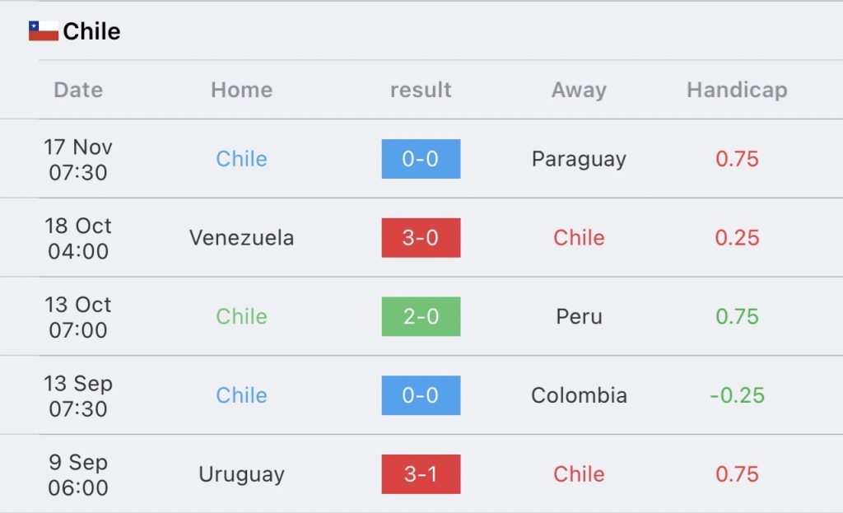This screenshot has width=843, height=513.
Task: Select green Chile home team versus Peru
Action: pos(241,316)
